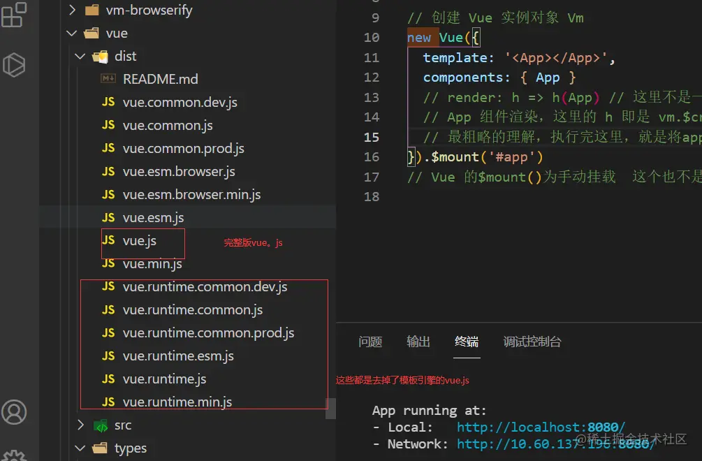Open vue.common.prod.js file
Viewport: 702px width, 461px height.
184,149
